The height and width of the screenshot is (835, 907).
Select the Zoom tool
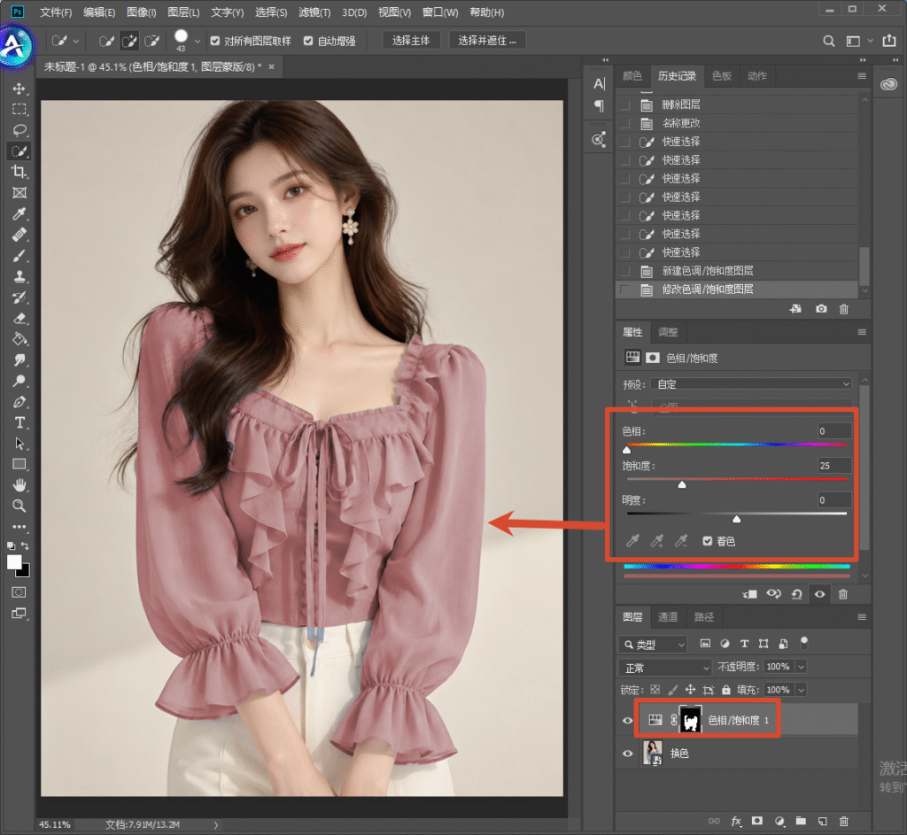tap(19, 506)
